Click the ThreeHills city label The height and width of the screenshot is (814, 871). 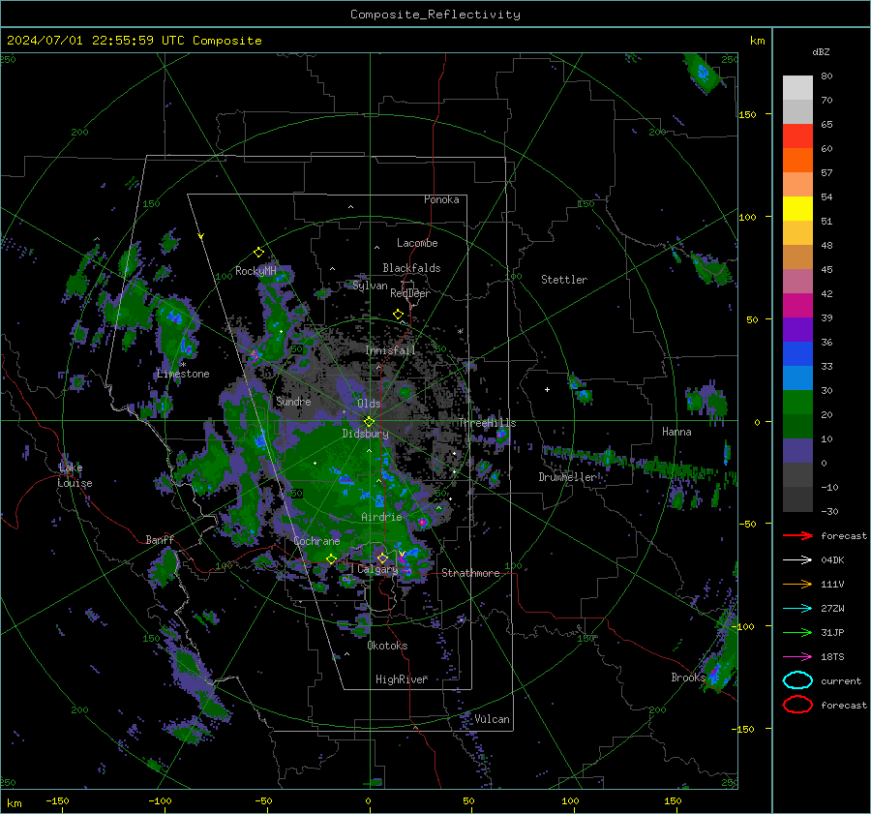487,423
